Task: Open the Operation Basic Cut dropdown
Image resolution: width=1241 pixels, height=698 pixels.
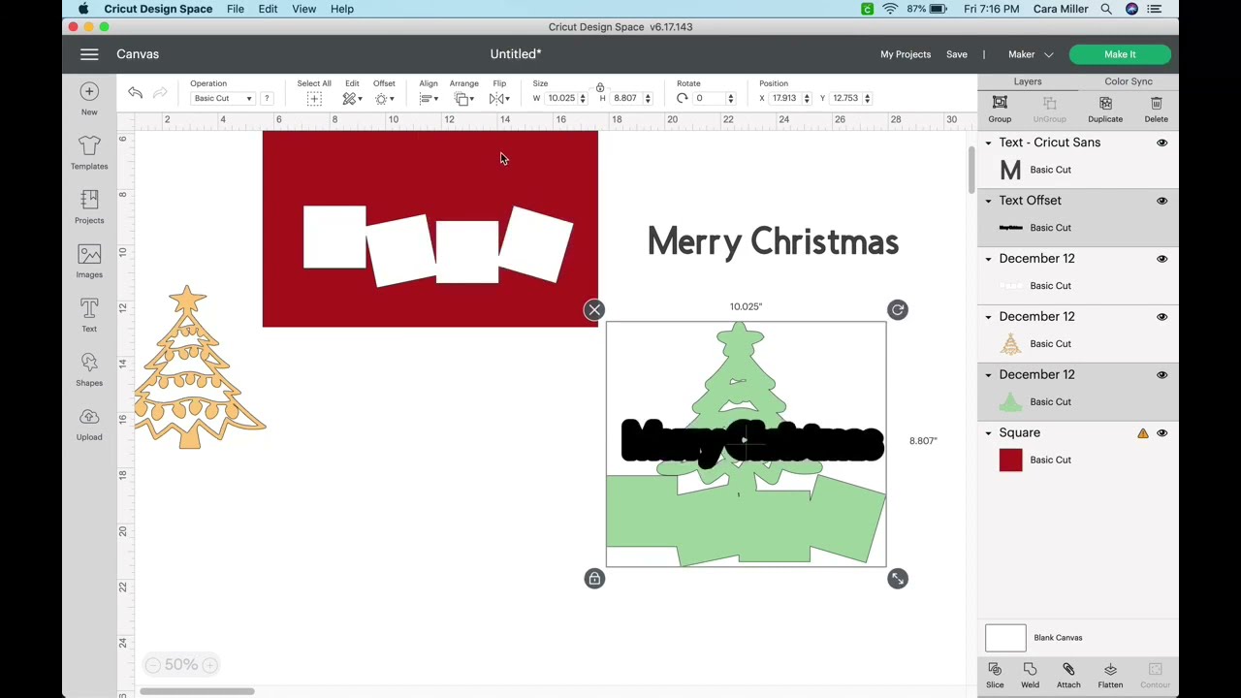Action: click(x=222, y=99)
